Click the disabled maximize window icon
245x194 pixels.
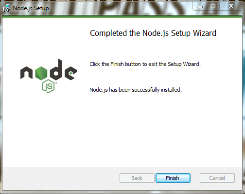213,6
